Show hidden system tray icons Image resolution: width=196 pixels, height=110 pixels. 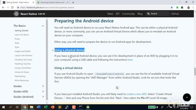click(167, 107)
